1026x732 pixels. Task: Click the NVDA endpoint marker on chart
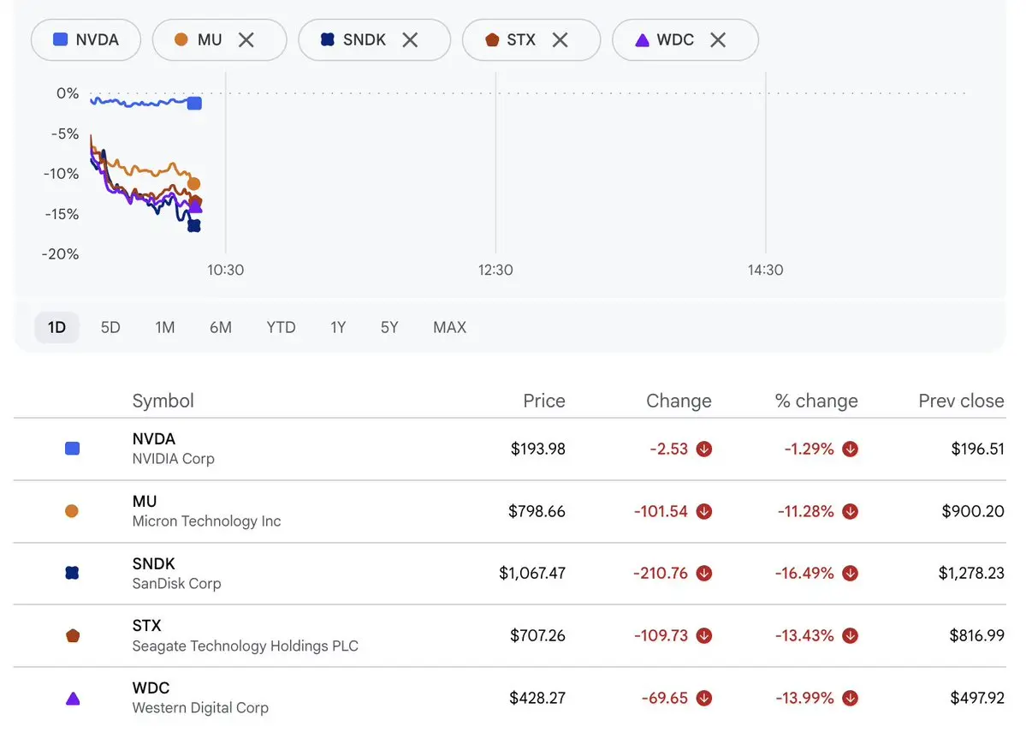194,103
